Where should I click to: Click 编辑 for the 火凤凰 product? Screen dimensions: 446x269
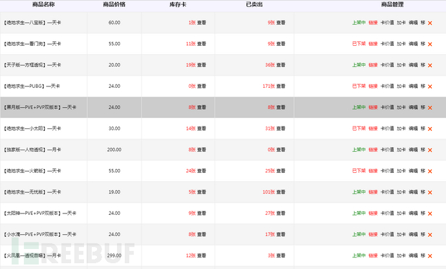[413, 255]
